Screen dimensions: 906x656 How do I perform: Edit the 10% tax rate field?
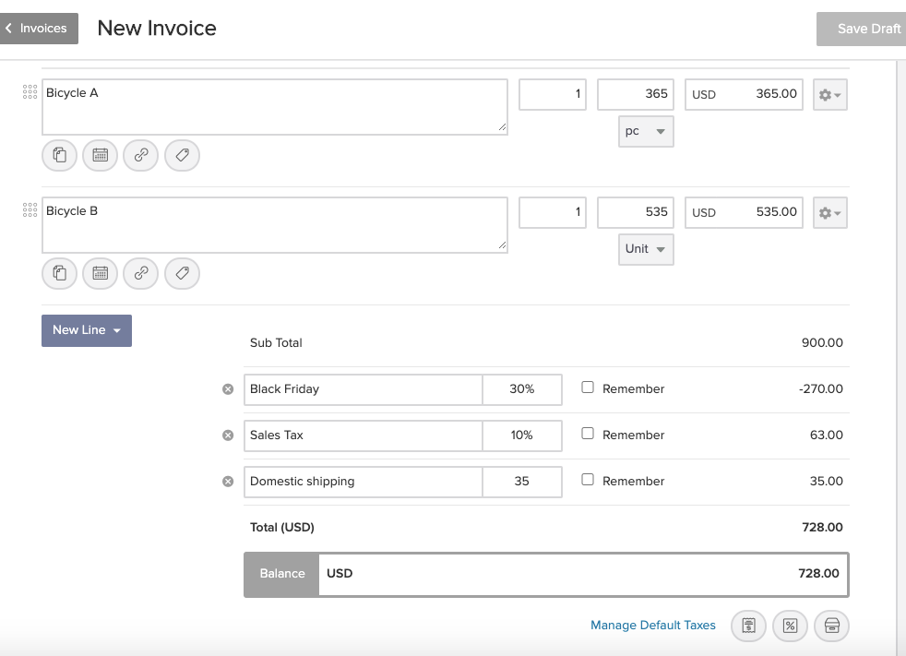coord(522,435)
